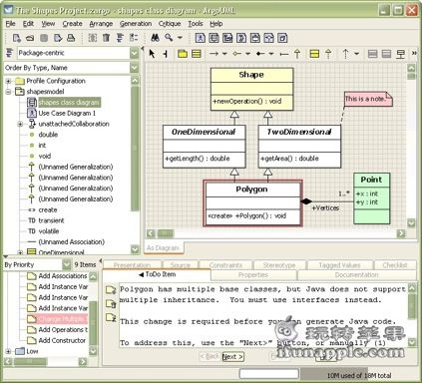Viewport: 422px width, 383px height.
Task: Select the green Point class box
Action: pyautogui.click(x=371, y=198)
